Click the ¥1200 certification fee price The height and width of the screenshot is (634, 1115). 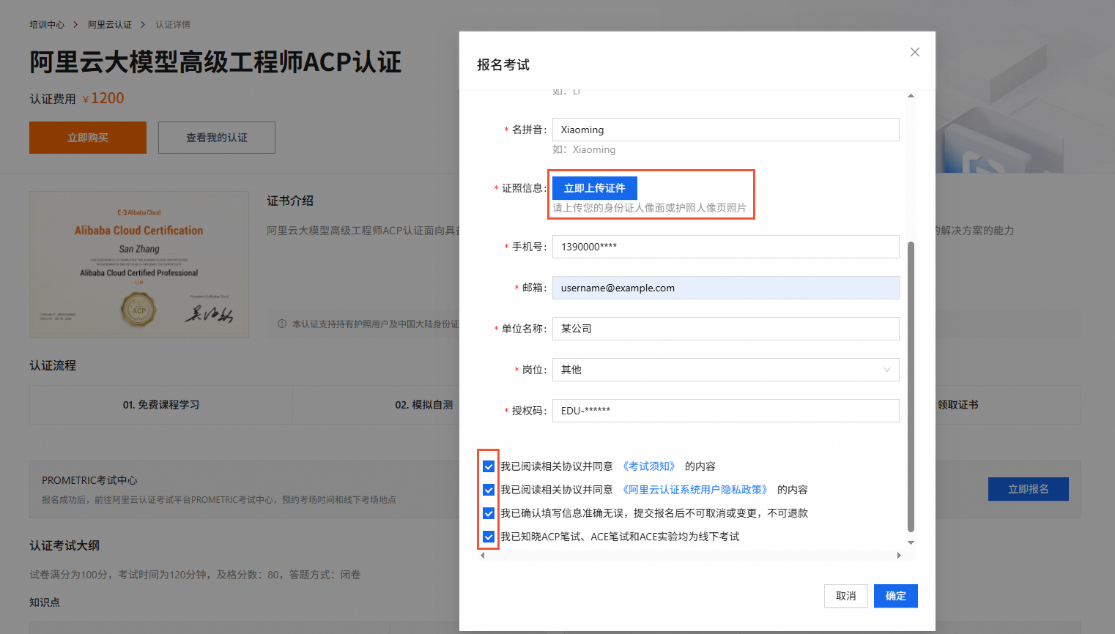[103, 98]
